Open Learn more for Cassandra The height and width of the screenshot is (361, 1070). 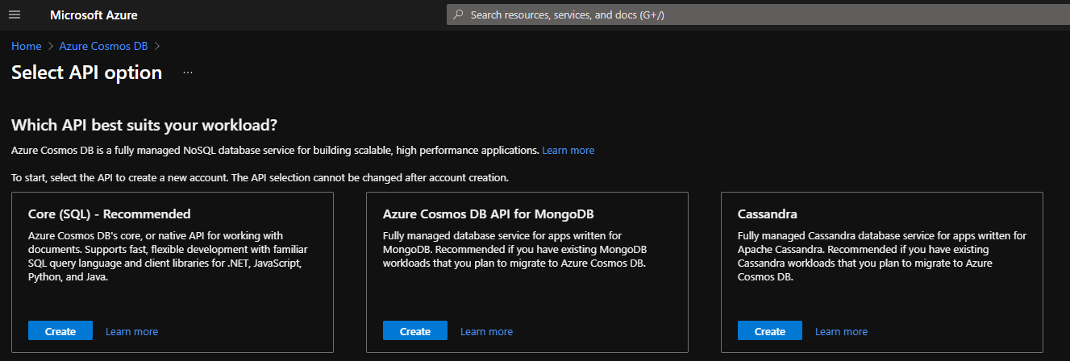pyautogui.click(x=841, y=331)
